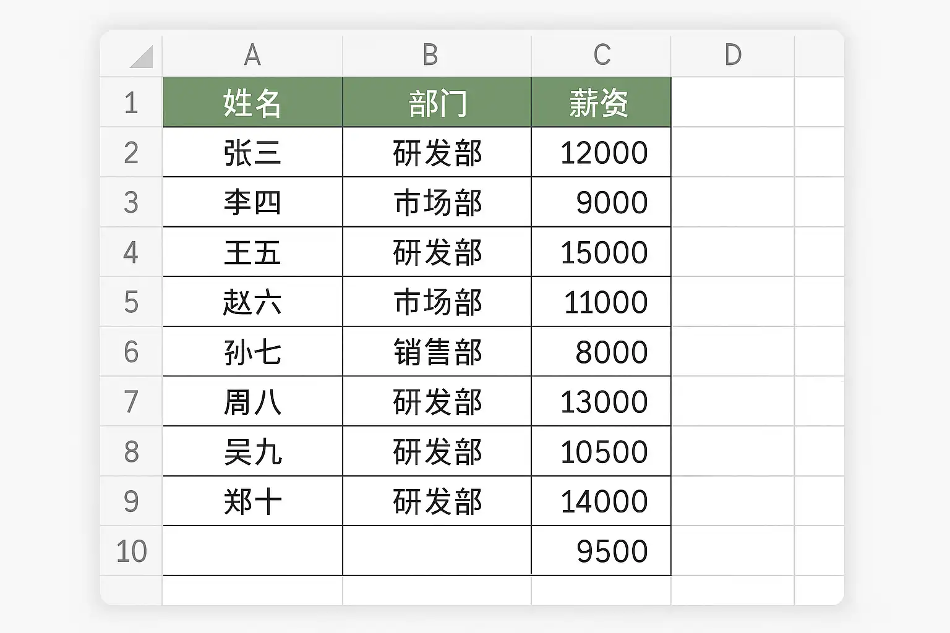
Task: Select the cell with value 9500
Action: 601,551
